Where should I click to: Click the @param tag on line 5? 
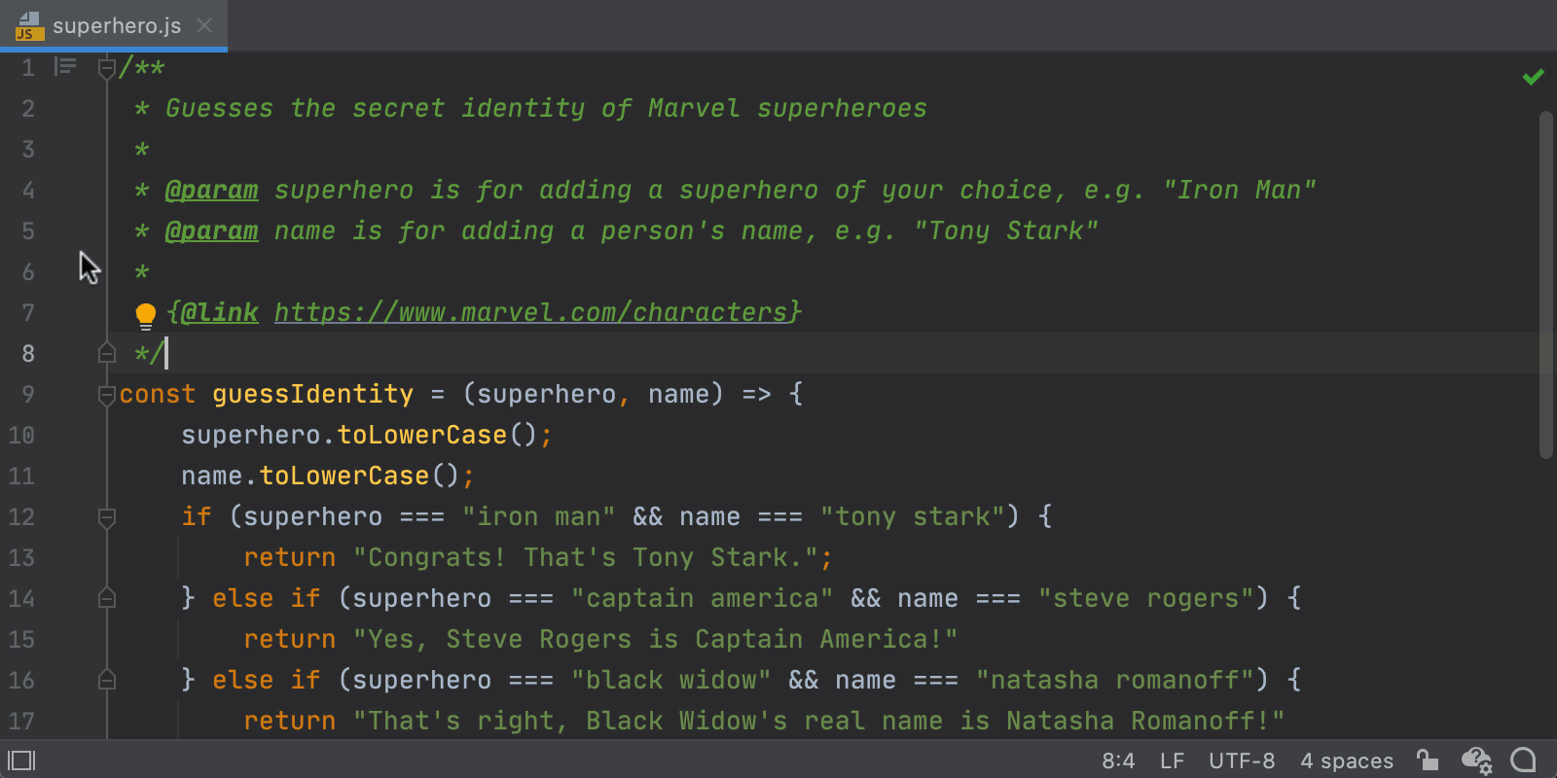pyautogui.click(x=212, y=230)
